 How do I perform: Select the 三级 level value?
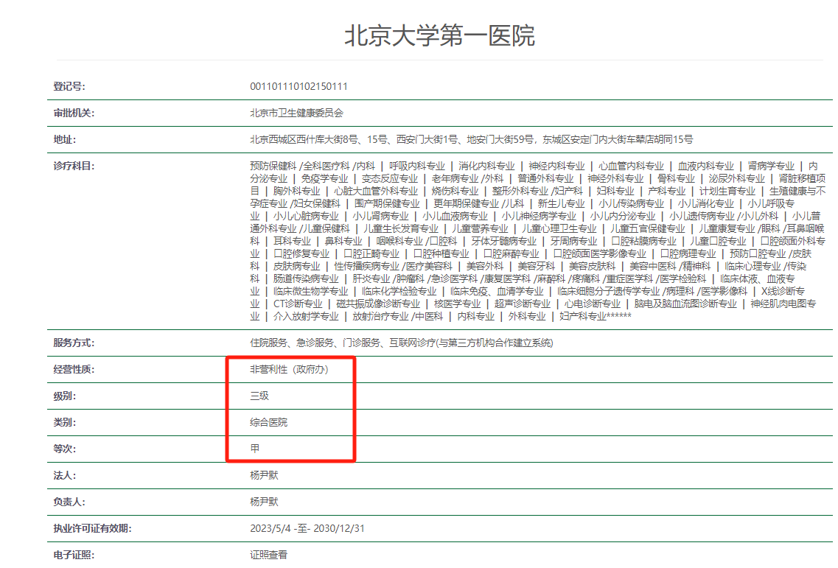[x=259, y=396]
